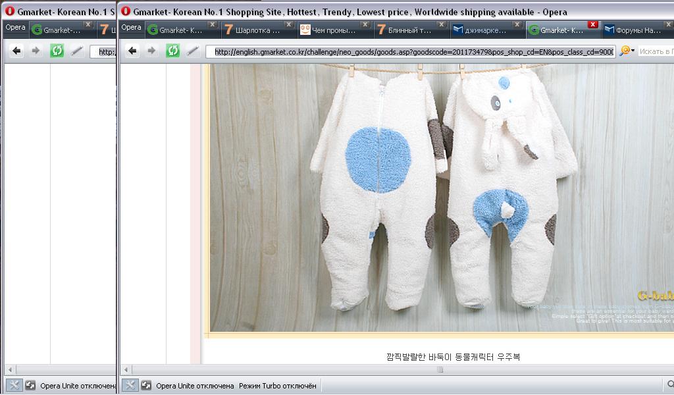Go back in the background Opera window
This screenshot has height=395, width=674.
(16, 51)
